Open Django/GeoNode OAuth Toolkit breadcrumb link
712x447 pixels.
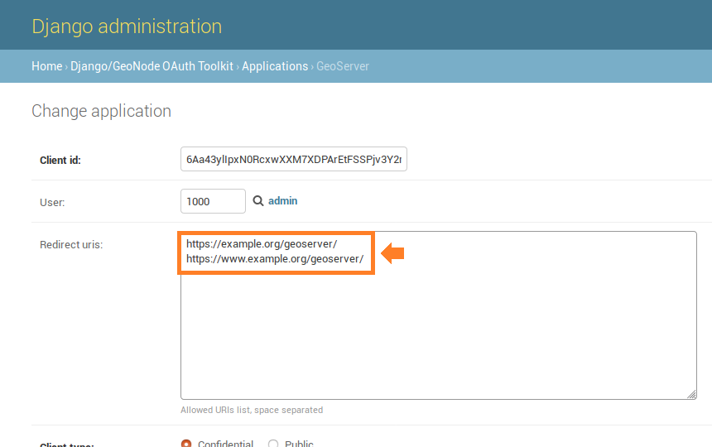point(152,66)
